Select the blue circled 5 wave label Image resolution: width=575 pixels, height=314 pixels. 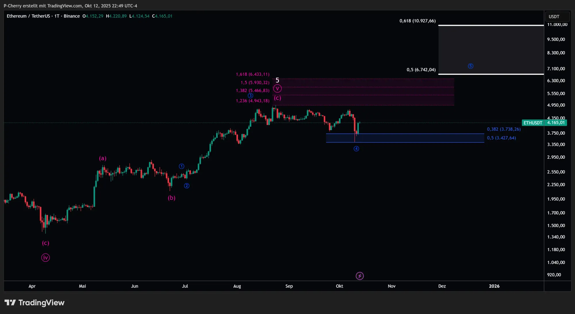tap(470, 66)
